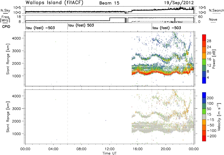Image resolution: width=224 pixels, height=155 pixels.
Task: Click the blue bottom of power colorbar
Action: [x=204, y=80]
